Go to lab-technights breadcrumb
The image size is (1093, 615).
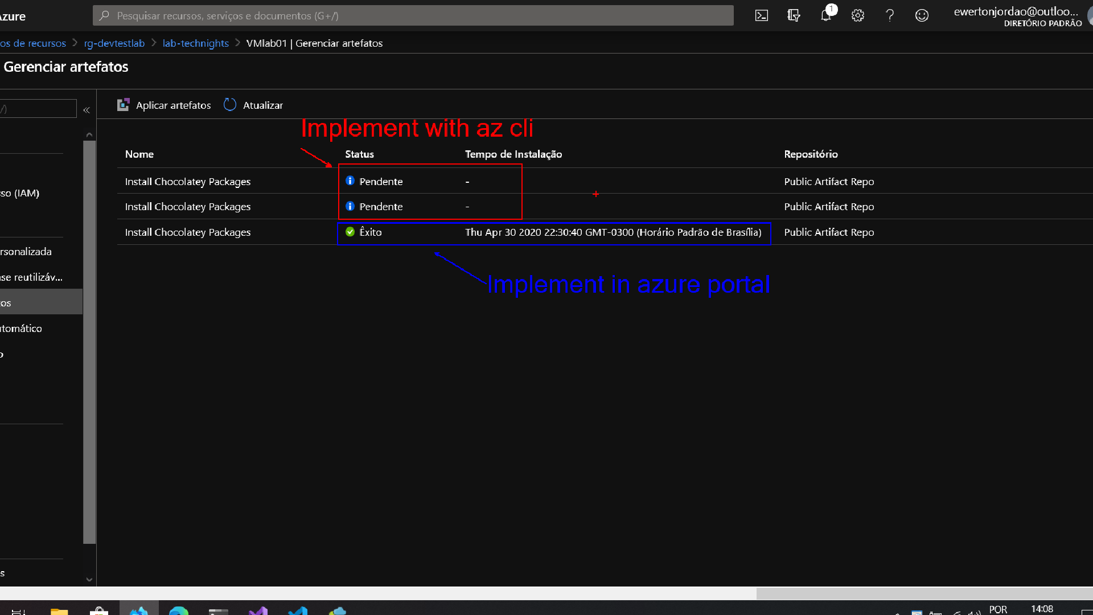(x=195, y=43)
